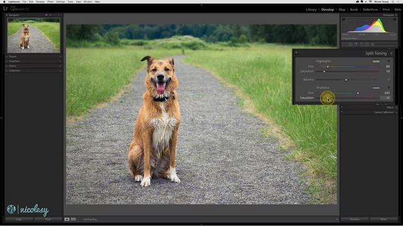Click the Paste button
The height and width of the screenshot is (226, 403).
point(48,220)
